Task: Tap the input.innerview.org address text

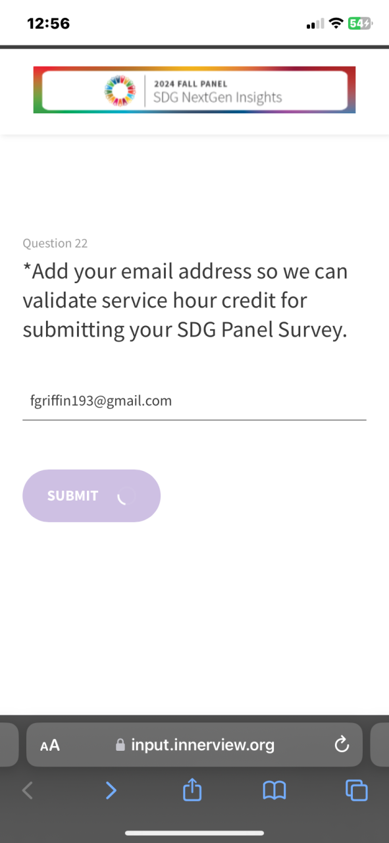Action: point(203,745)
